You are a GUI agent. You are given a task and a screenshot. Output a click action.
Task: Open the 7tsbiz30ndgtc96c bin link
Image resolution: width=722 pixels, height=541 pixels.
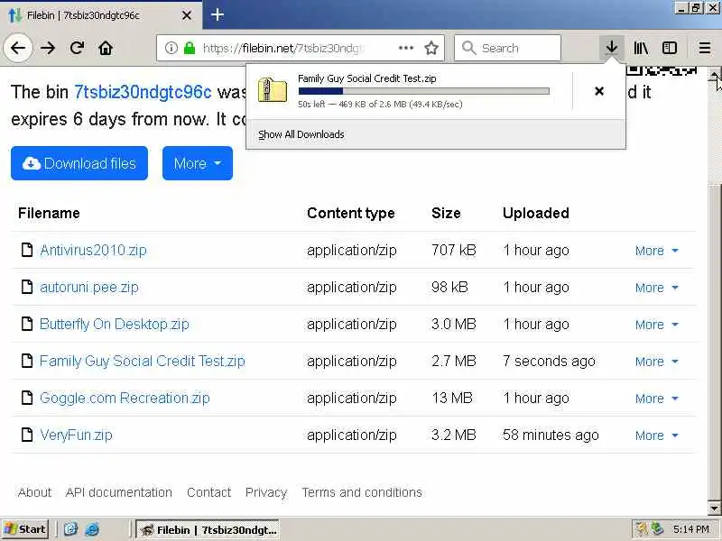143,92
